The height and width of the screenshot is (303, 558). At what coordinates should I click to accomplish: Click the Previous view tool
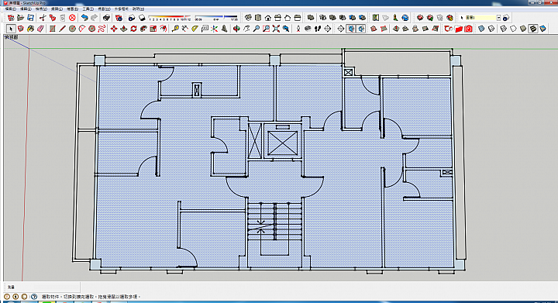click(286, 29)
